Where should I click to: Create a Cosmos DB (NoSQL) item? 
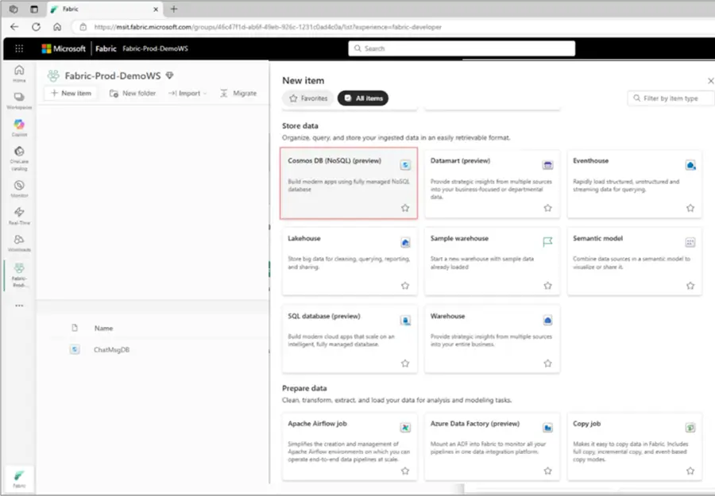pos(349,183)
